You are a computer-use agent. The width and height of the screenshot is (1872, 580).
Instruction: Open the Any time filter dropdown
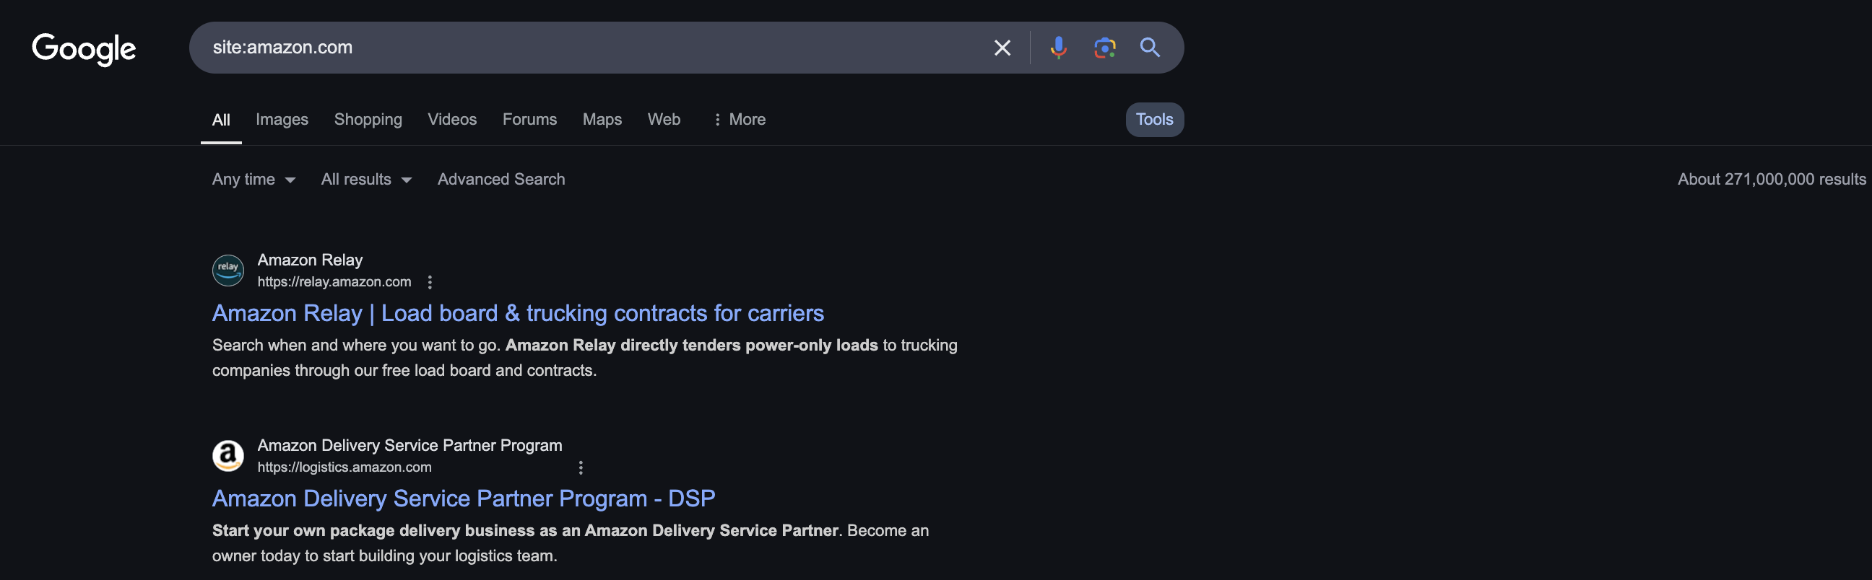pyautogui.click(x=253, y=180)
